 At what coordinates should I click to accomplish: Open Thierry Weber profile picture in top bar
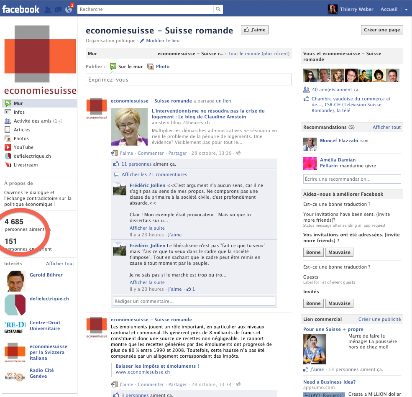pyautogui.click(x=333, y=9)
